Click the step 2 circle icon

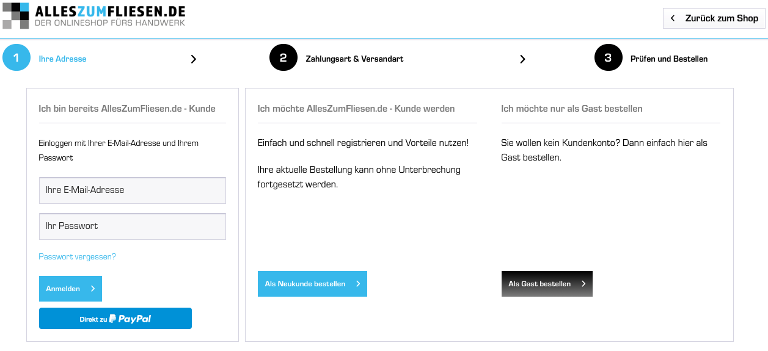pyautogui.click(x=283, y=58)
